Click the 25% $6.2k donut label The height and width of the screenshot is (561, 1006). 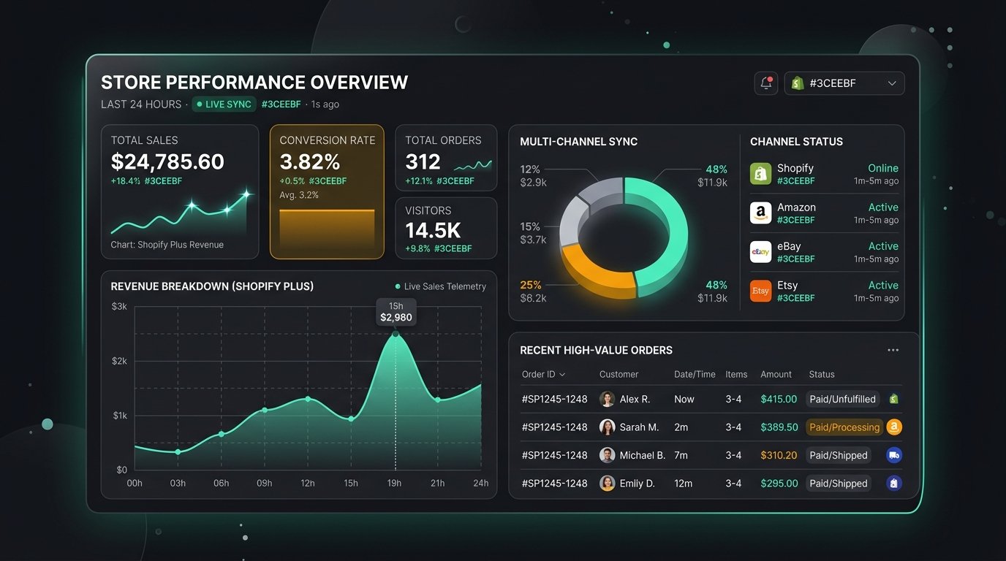point(533,291)
